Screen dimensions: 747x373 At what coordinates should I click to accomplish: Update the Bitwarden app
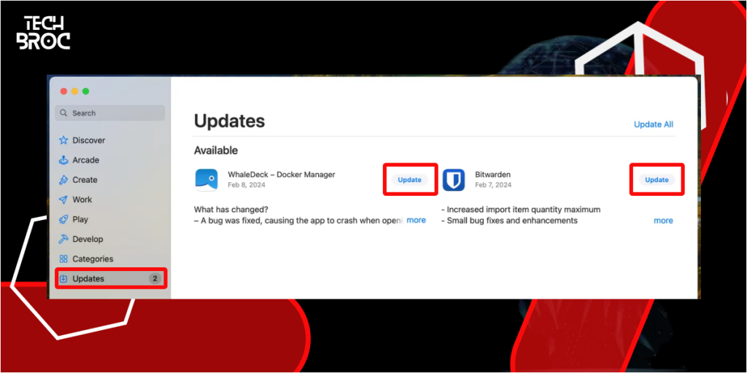[657, 180]
